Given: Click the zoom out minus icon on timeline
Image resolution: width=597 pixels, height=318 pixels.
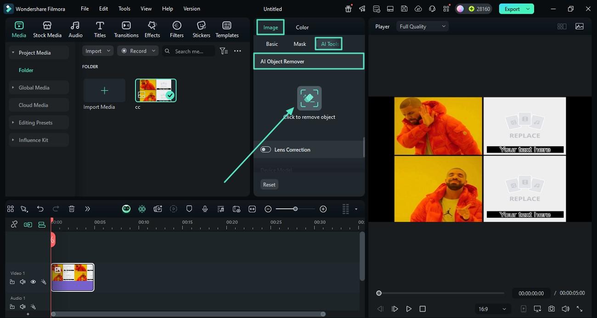Looking at the screenshot, I should coord(268,209).
